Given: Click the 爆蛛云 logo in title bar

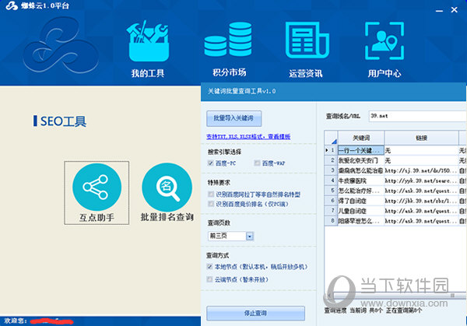Looking at the screenshot, I should point(12,5).
